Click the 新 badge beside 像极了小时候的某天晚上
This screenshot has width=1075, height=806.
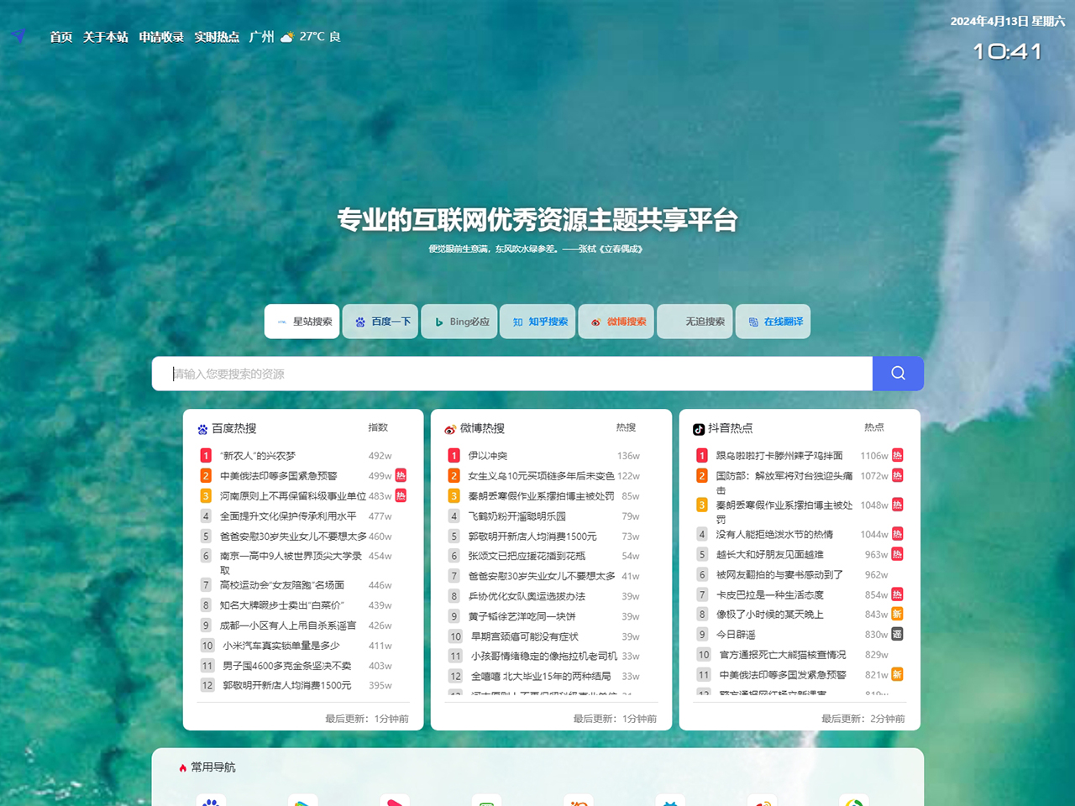[x=896, y=614]
